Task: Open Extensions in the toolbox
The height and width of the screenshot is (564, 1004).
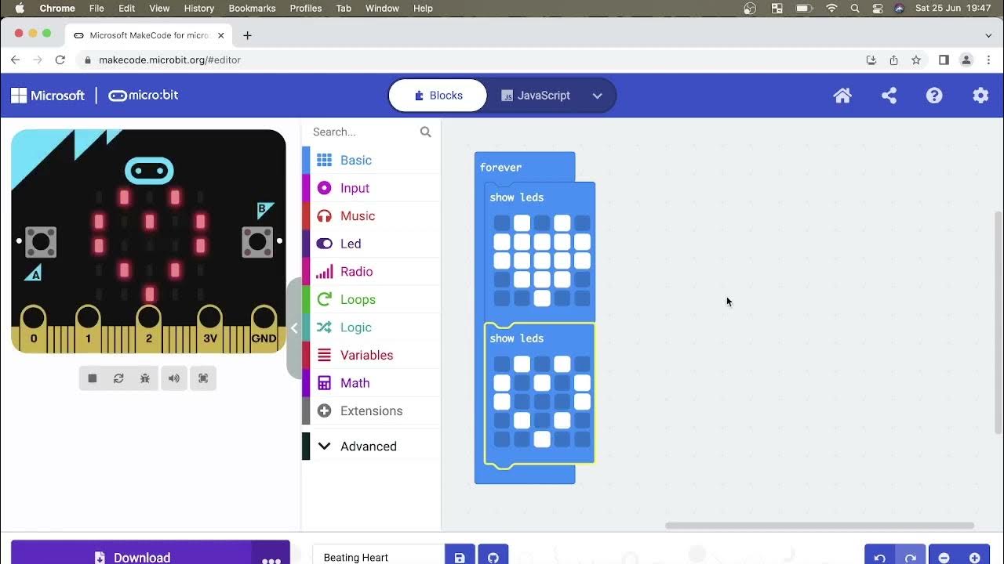Action: 371,410
